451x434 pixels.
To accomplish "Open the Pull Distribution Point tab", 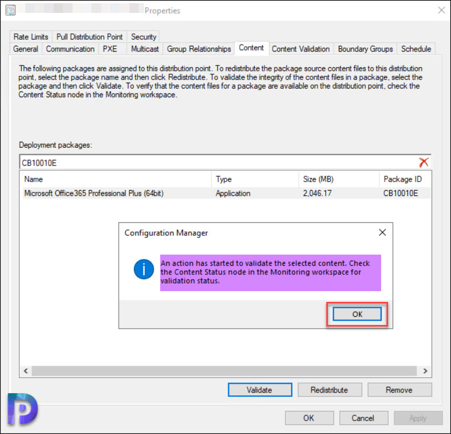I will tap(89, 37).
